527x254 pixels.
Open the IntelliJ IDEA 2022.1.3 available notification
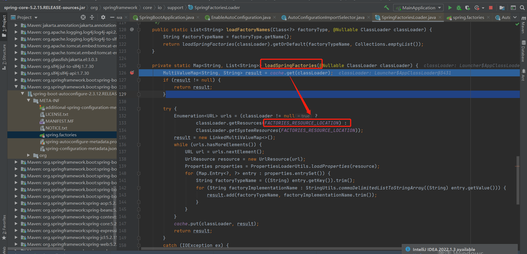coord(444,249)
